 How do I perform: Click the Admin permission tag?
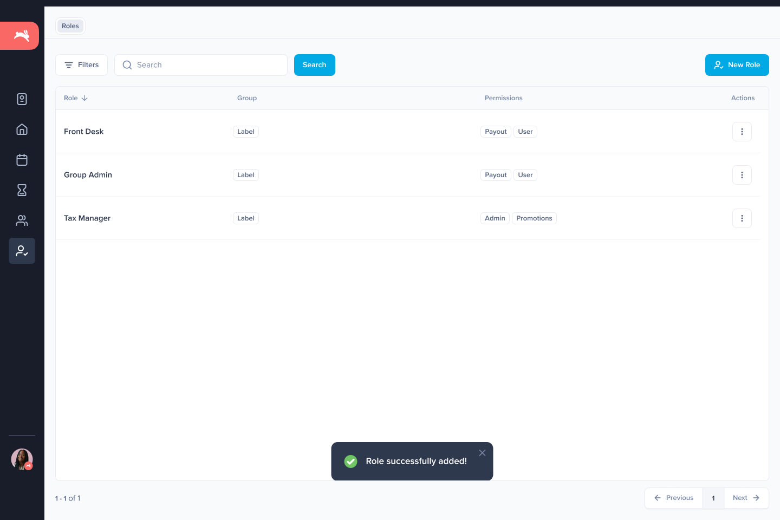click(495, 218)
